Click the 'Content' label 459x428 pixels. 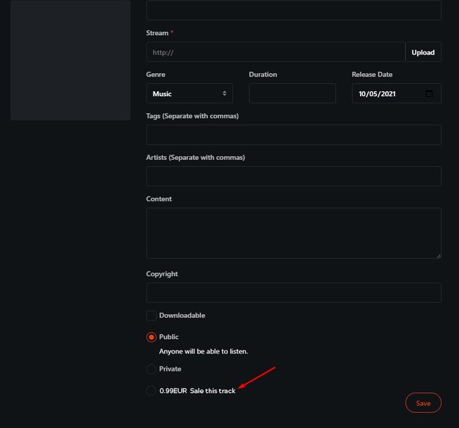(x=159, y=199)
